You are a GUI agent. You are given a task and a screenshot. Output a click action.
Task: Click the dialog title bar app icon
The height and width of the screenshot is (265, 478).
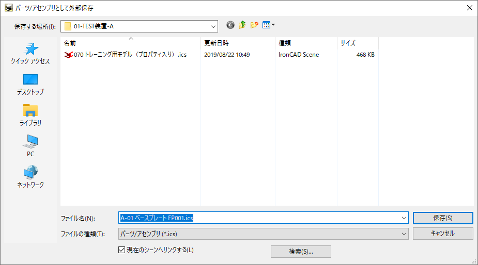click(9, 8)
